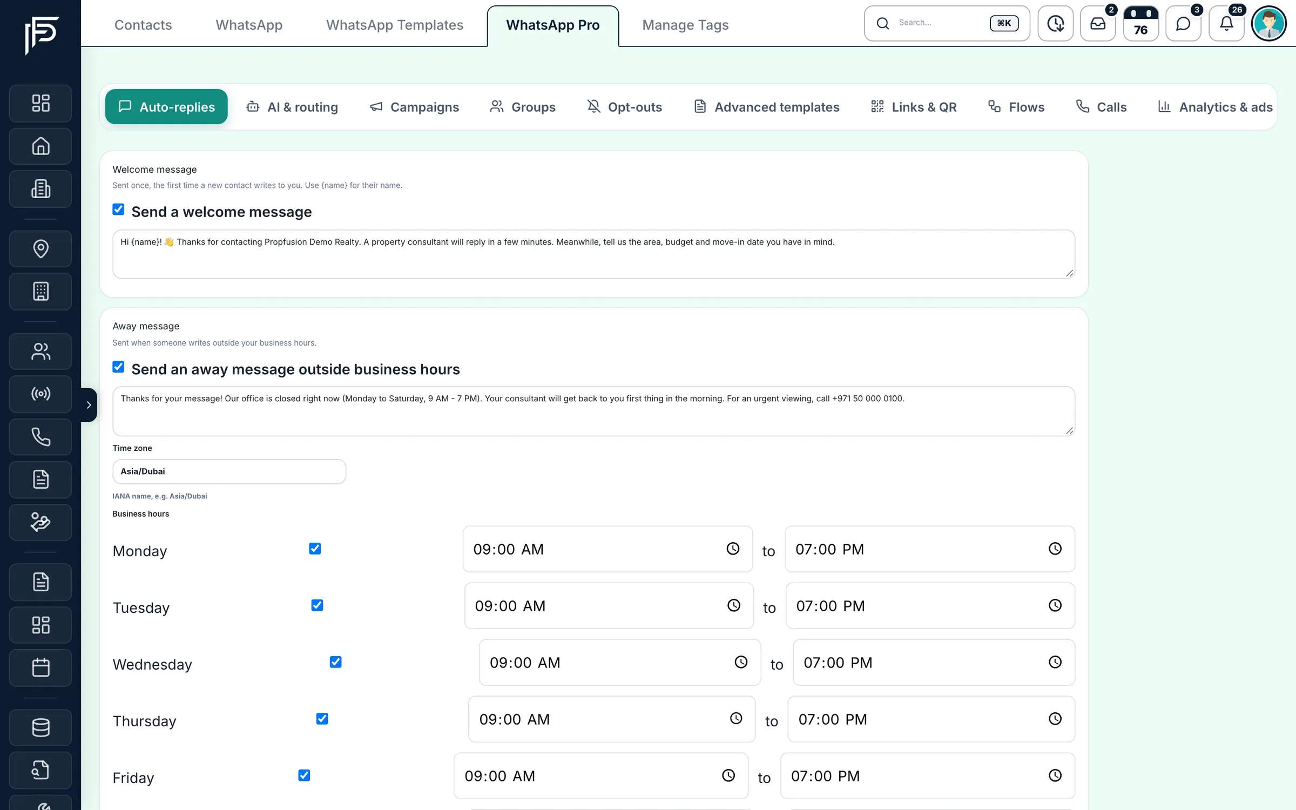Expand the sidebar with the chevron arrow

click(x=89, y=405)
